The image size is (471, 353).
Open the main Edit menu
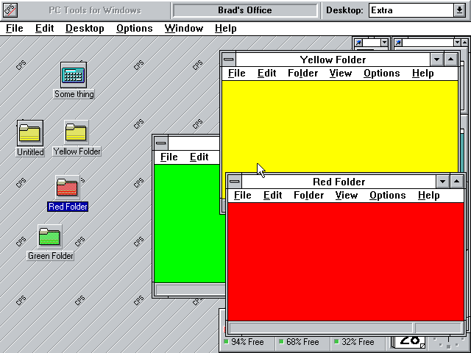coord(44,28)
